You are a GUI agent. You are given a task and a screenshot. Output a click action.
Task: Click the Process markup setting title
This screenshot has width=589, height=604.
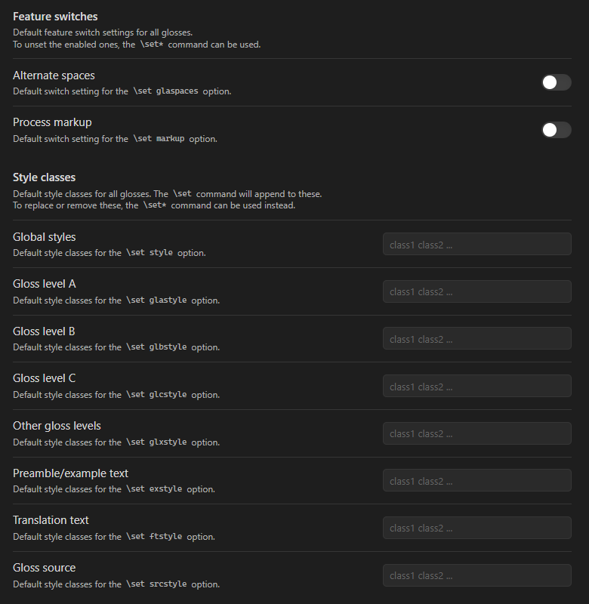52,122
